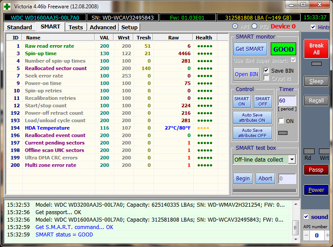The image size is (333, 247).
Task: Click the green GOOD status indicator
Action: [x=283, y=49]
